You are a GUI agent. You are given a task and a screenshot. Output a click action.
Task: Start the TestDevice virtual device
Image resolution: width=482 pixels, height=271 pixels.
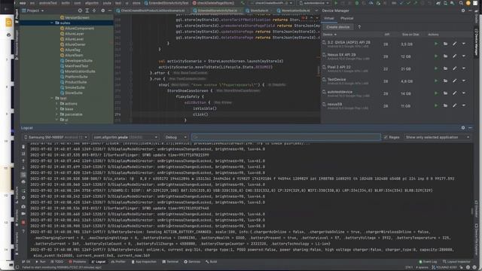[x=436, y=81]
